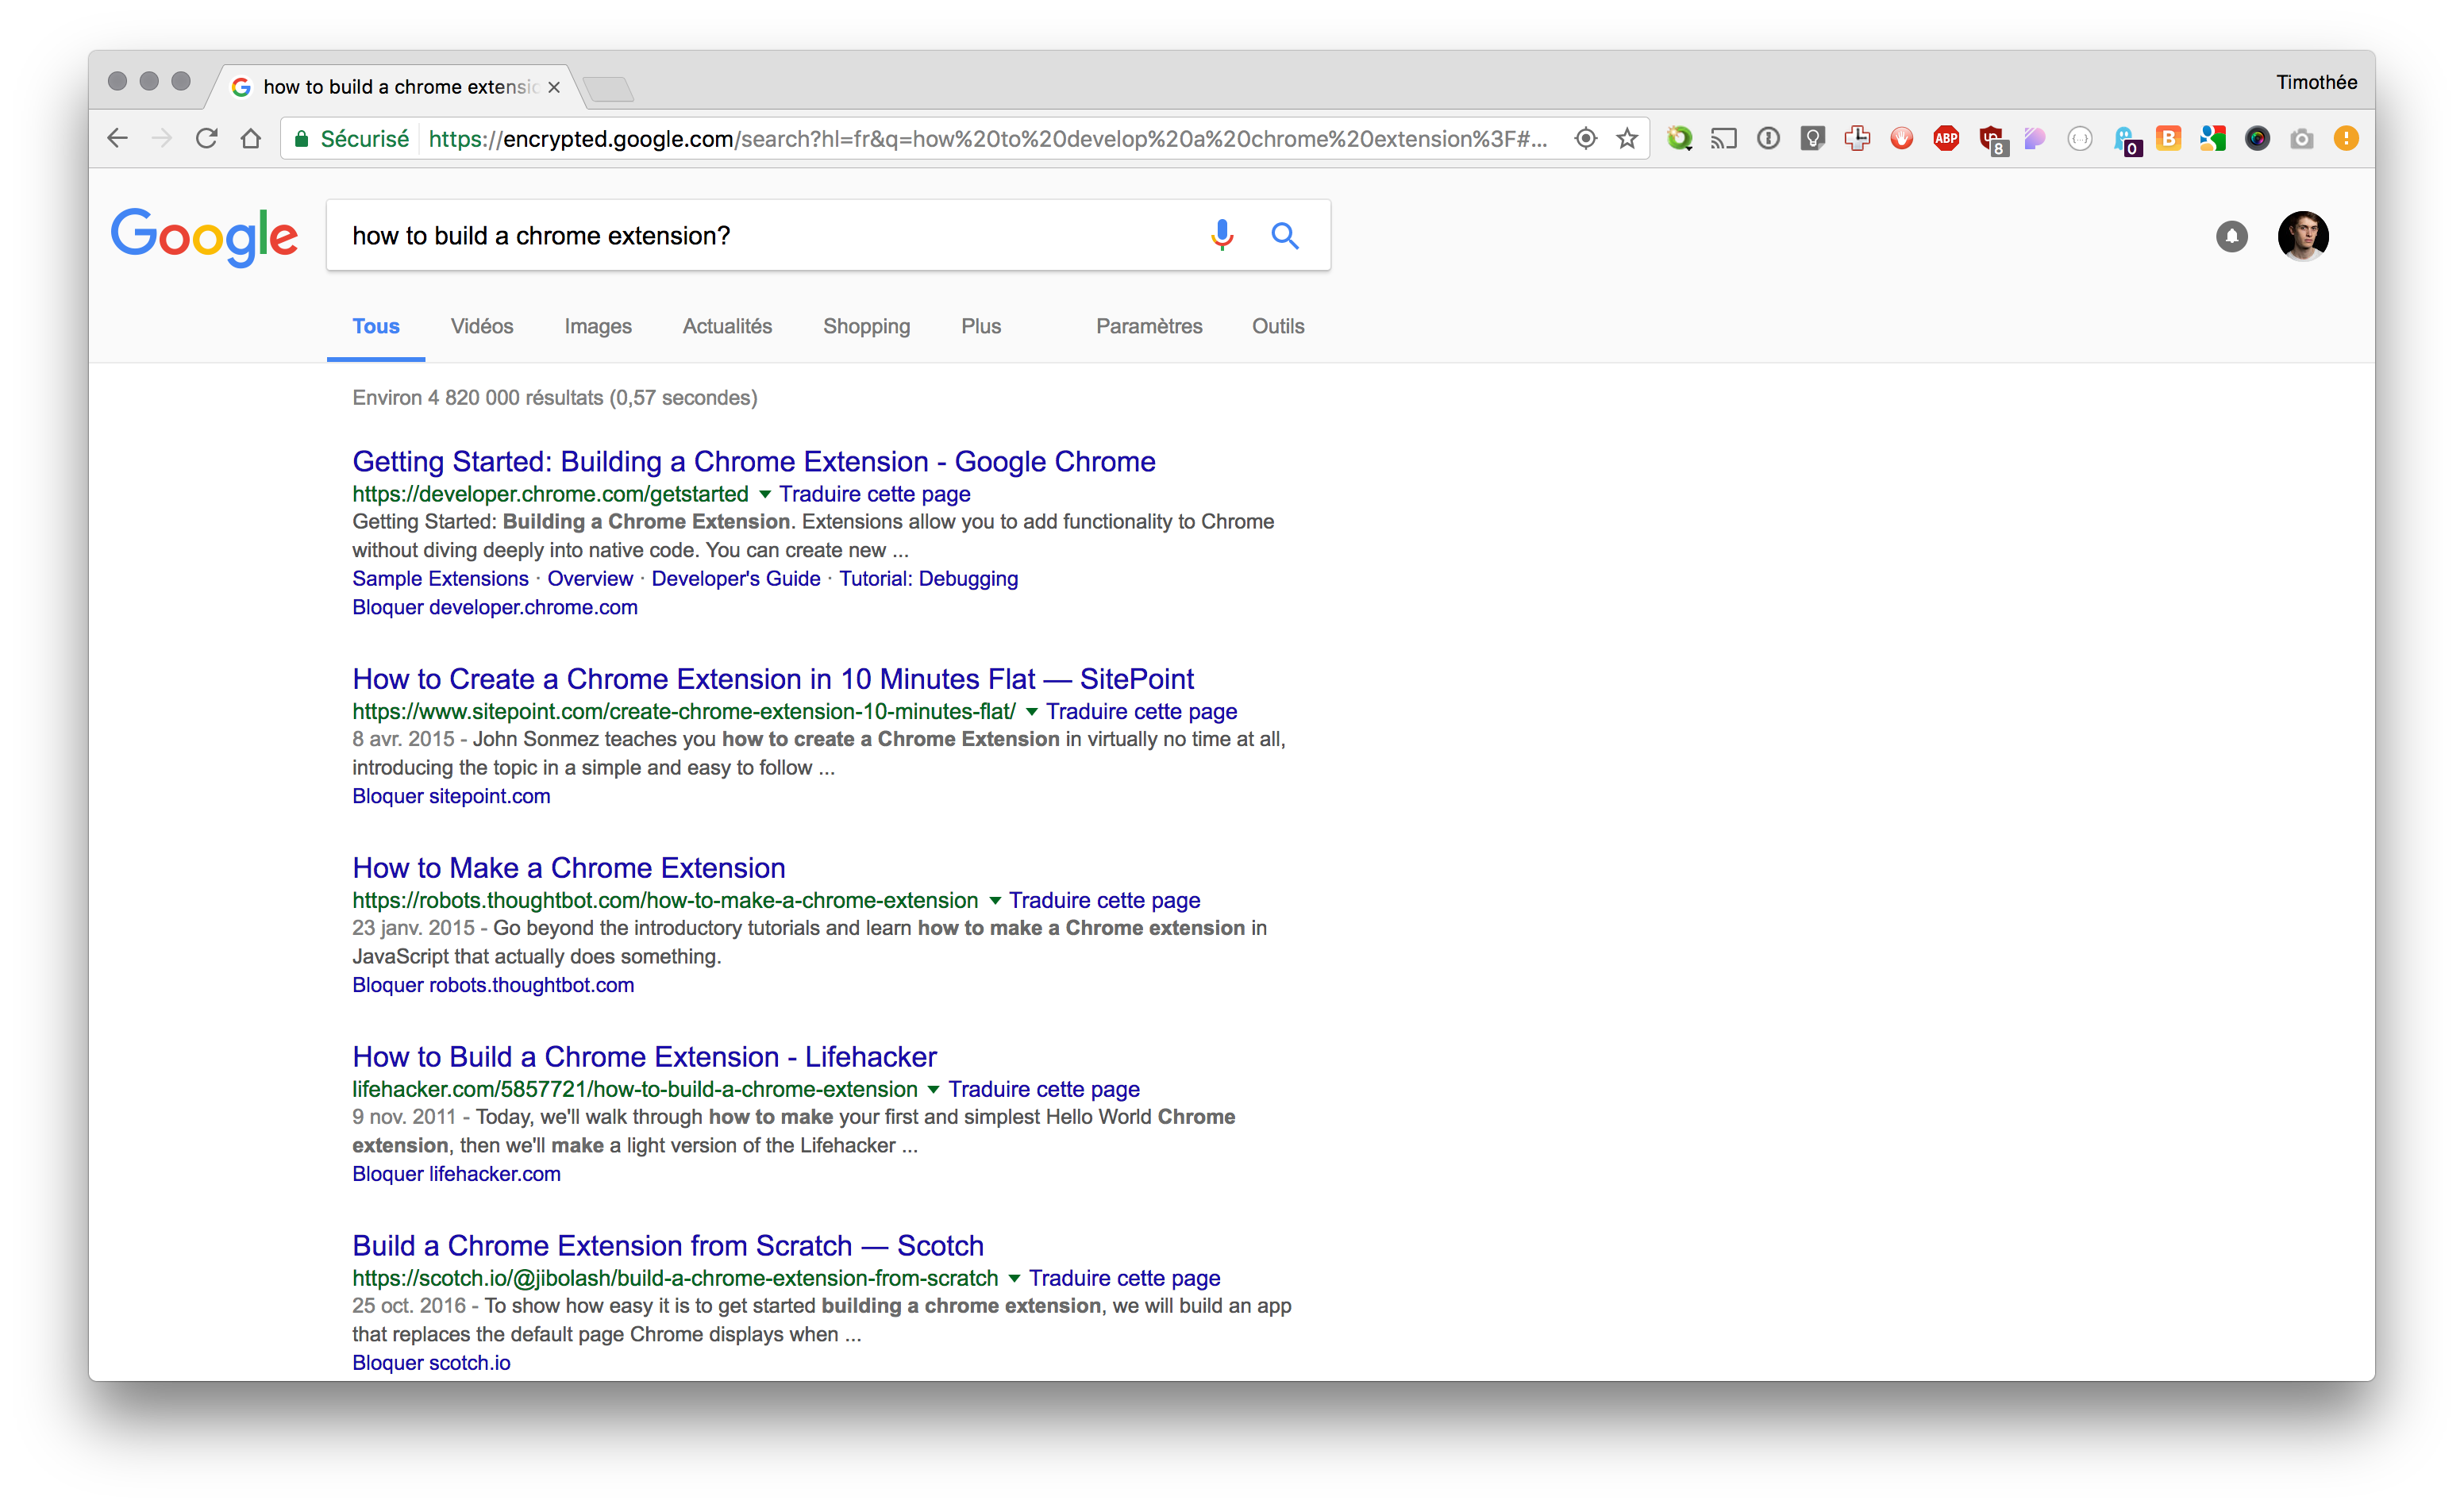Open Google notifications bell icon
Image resolution: width=2464 pixels, height=1508 pixels.
coord(2231,236)
